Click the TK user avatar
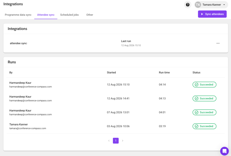The image size is (231, 156). (x=198, y=5)
